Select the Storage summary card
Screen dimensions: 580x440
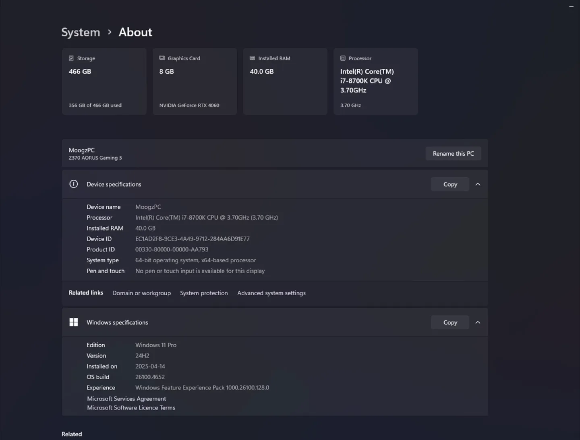pos(104,81)
